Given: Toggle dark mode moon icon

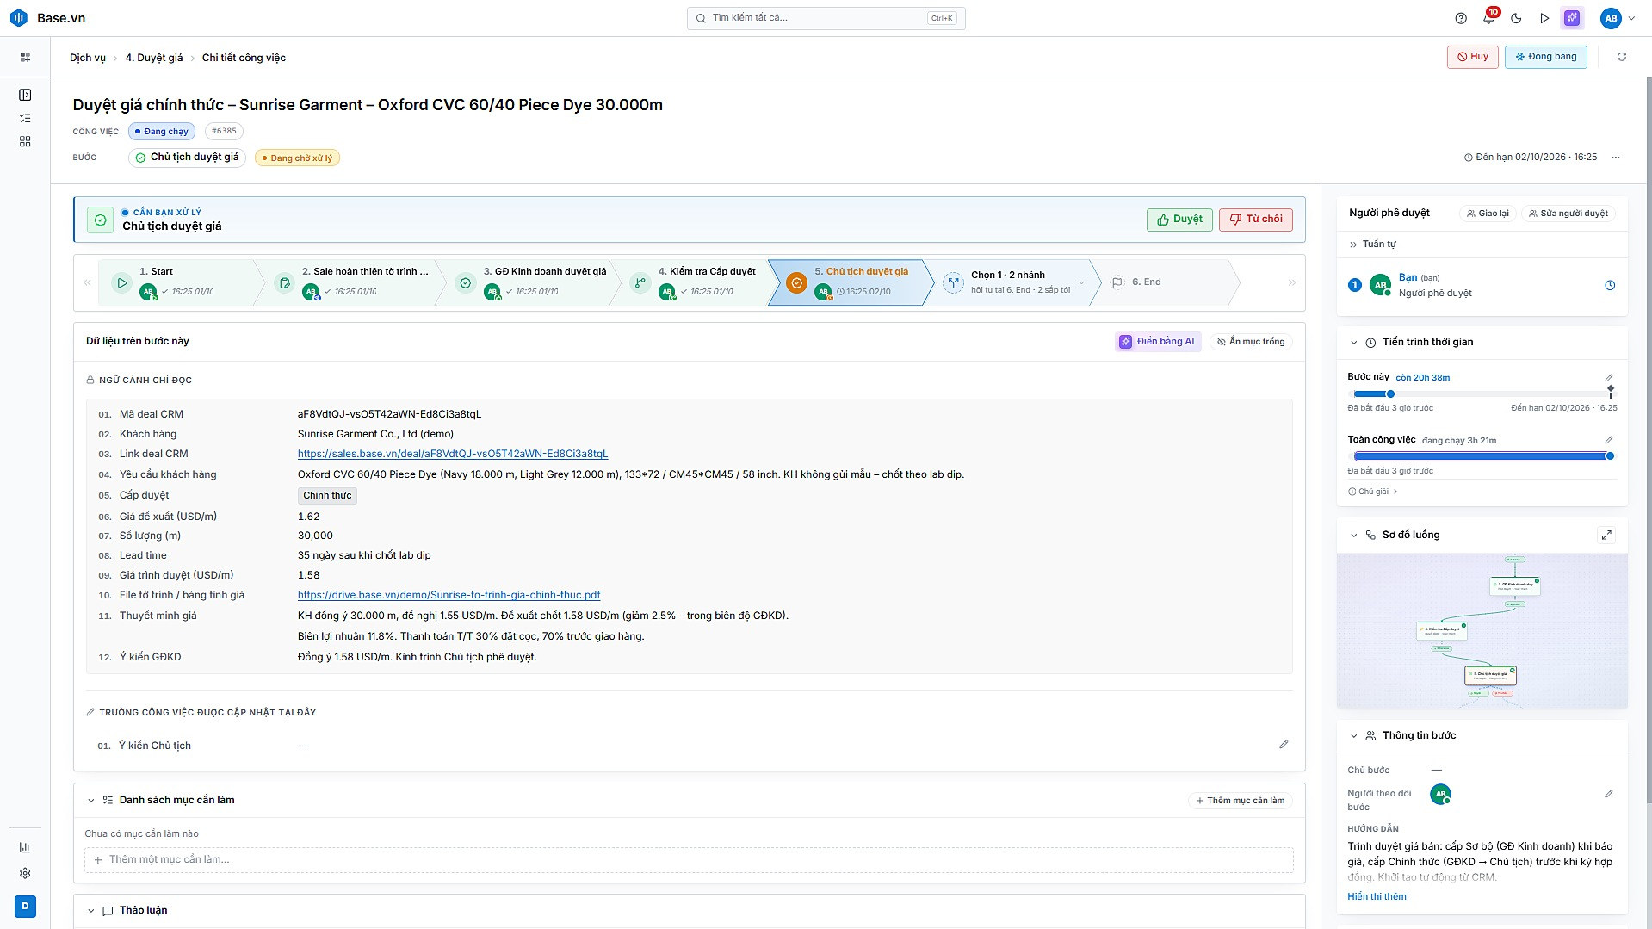Looking at the screenshot, I should (x=1517, y=18).
